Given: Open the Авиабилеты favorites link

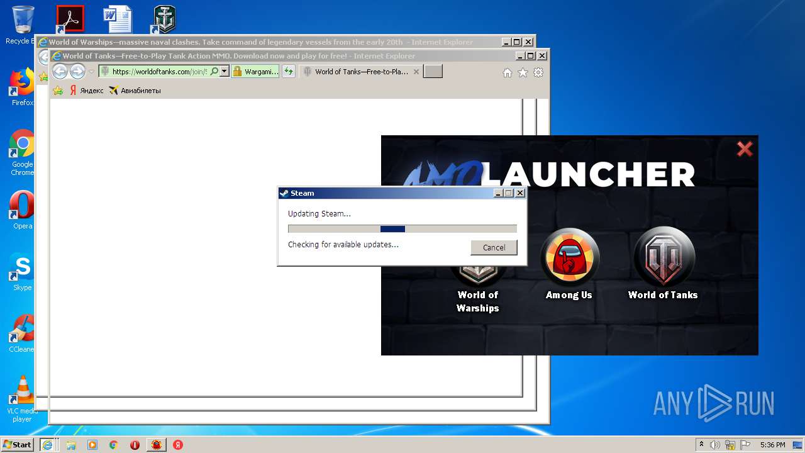Looking at the screenshot, I should [135, 91].
